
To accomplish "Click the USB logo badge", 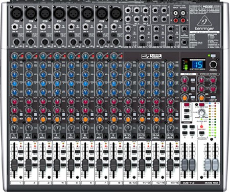I will [151, 56].
